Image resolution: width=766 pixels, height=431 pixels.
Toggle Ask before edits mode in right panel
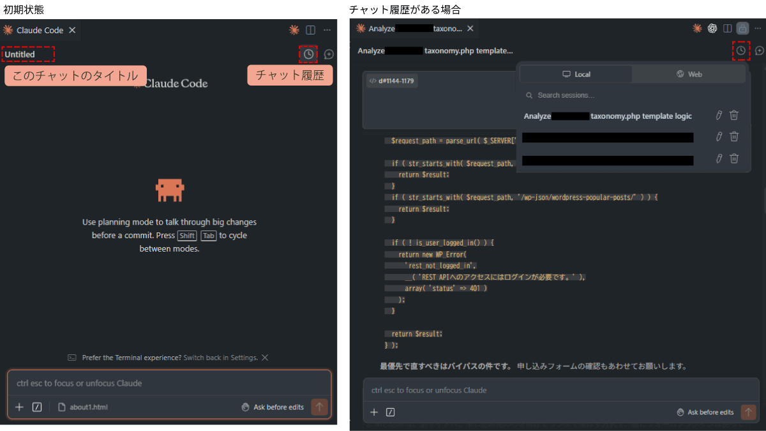[x=705, y=412]
